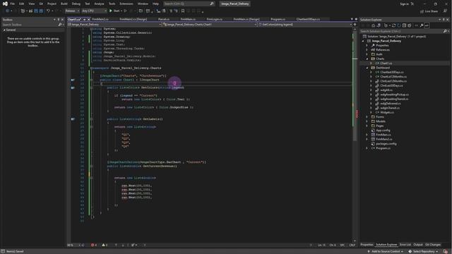Open the View menu
The height and width of the screenshot is (254, 452).
coord(31,4)
